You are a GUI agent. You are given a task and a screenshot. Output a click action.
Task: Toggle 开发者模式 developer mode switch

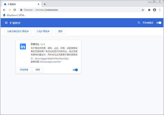[x=159, y=23]
